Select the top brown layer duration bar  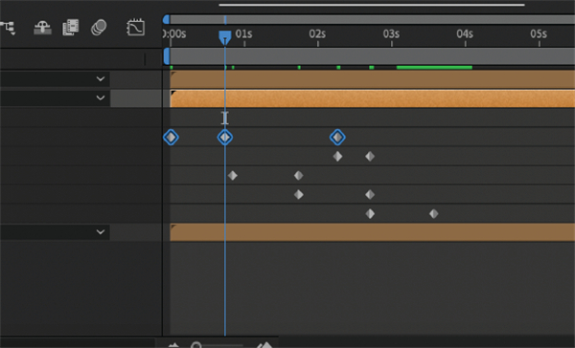point(372,79)
